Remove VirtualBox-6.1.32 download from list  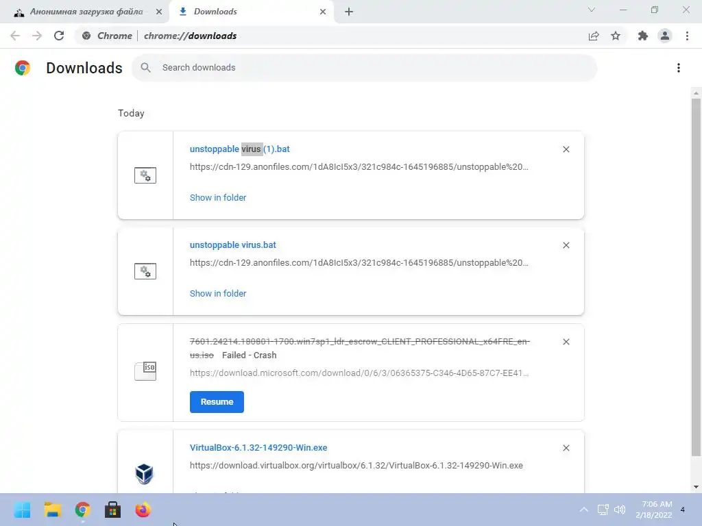(x=566, y=448)
